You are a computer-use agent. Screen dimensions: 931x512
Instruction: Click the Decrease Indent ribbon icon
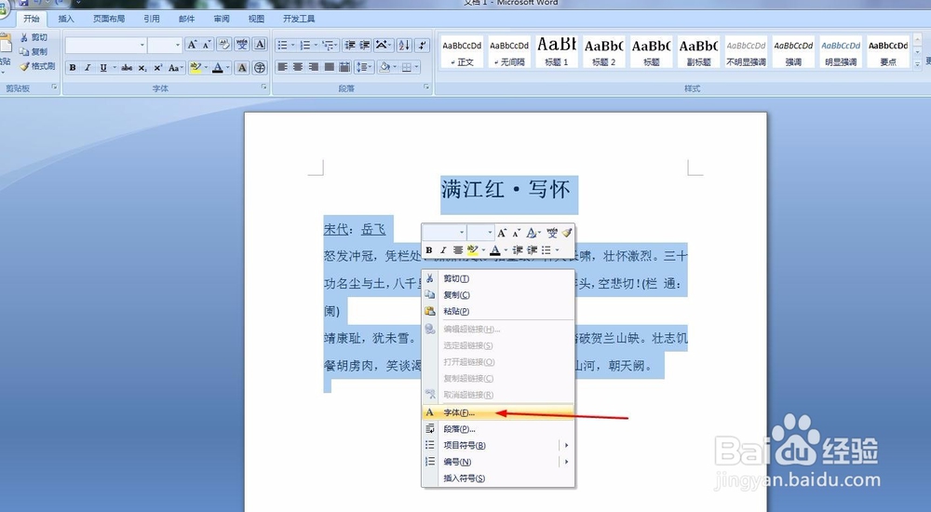click(x=350, y=45)
